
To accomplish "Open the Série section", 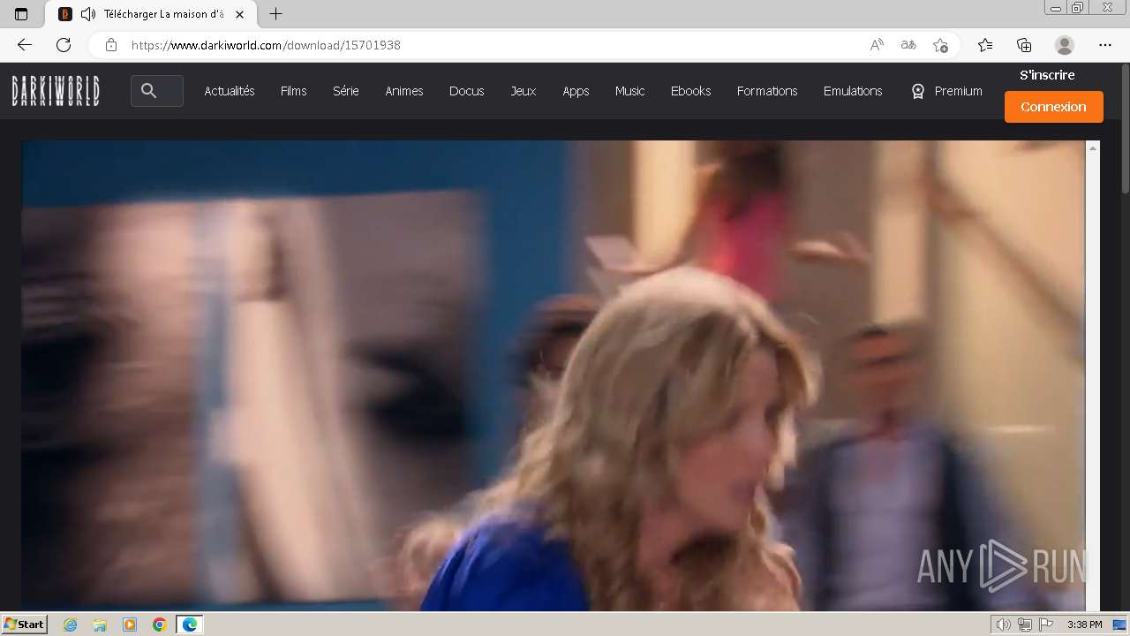I will 345,91.
